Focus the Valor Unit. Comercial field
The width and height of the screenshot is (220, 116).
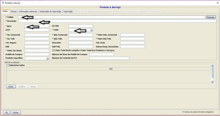point(132,35)
